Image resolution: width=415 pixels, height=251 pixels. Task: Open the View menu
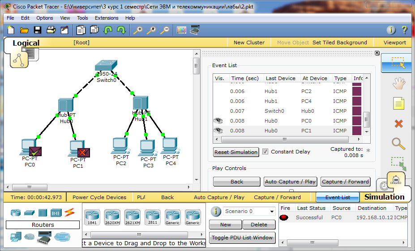(x=65, y=18)
